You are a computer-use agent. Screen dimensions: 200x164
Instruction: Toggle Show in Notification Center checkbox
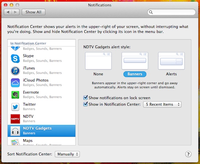click(x=85, y=104)
